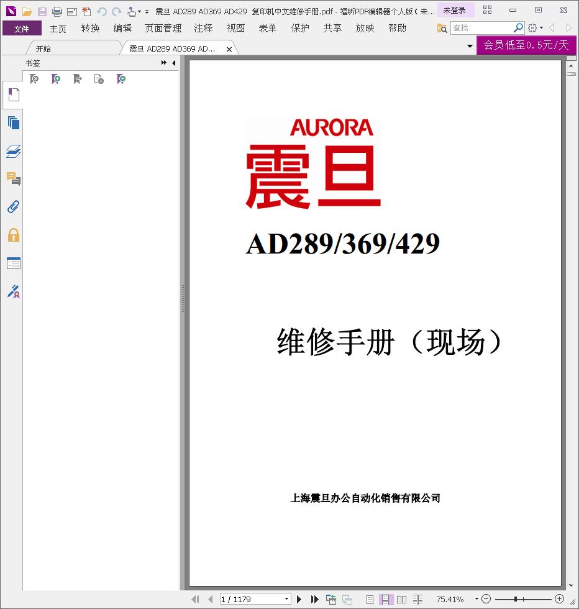Open the Attachments paperclip panel
The height and width of the screenshot is (609, 579).
[x=14, y=206]
